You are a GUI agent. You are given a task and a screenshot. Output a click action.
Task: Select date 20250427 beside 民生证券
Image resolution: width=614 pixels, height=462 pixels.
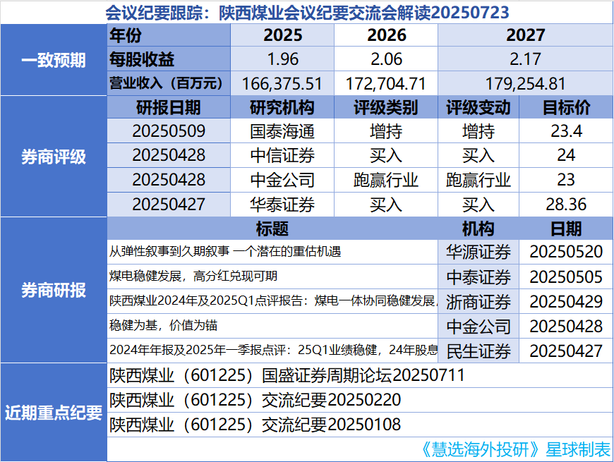[x=566, y=351]
